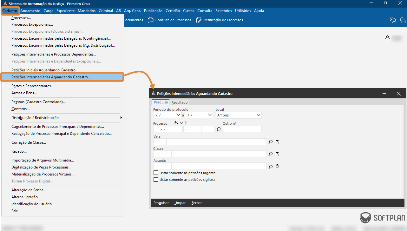Click the home icon in top-right toolbar
Viewport: 407px width, 231px height.
click(x=403, y=20)
